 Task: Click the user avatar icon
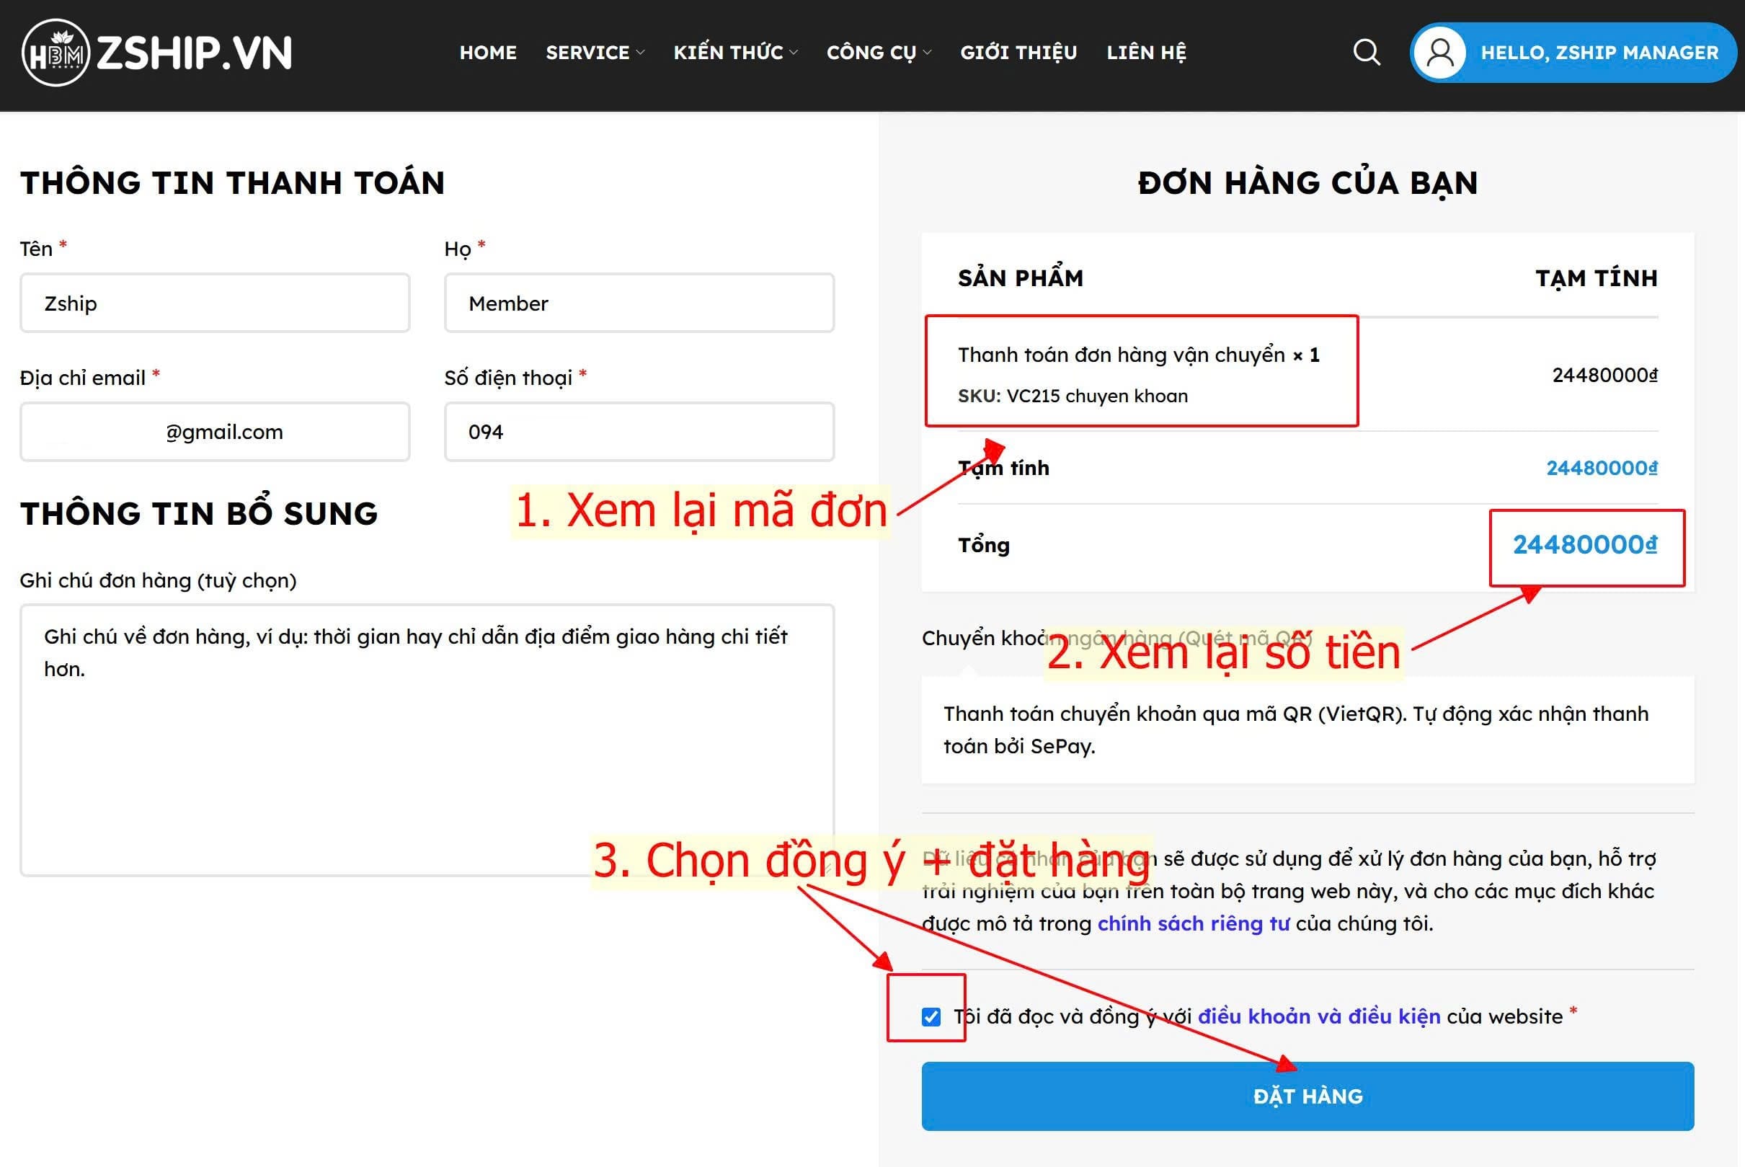pos(1439,52)
